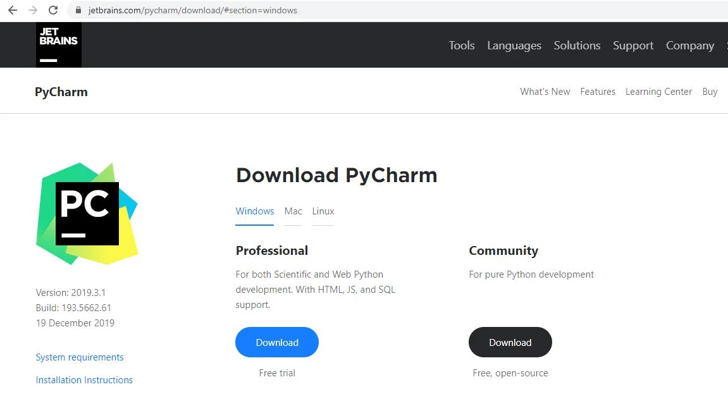Switch to the Linux tab
Screen dimensions: 728x394
coord(323,211)
